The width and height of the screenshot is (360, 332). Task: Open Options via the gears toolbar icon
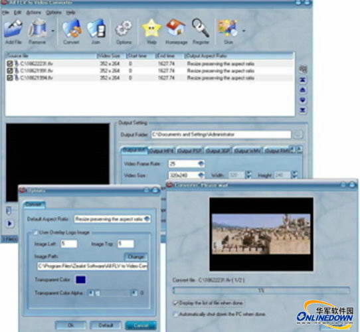tap(124, 29)
